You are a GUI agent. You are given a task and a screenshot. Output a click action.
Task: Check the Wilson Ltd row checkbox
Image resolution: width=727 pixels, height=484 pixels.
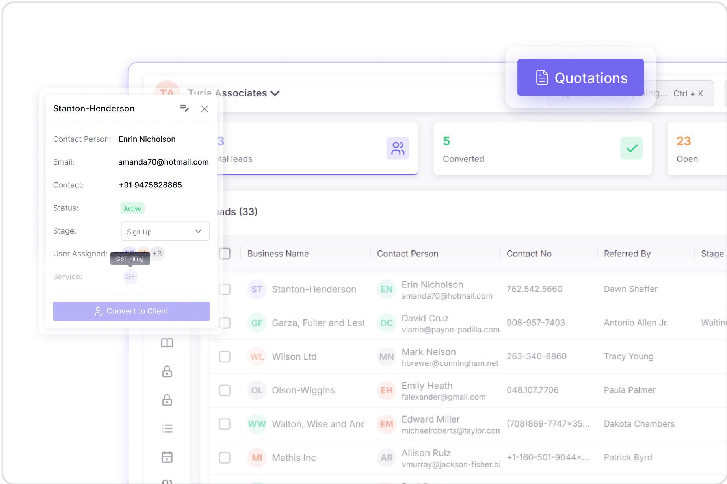click(225, 357)
